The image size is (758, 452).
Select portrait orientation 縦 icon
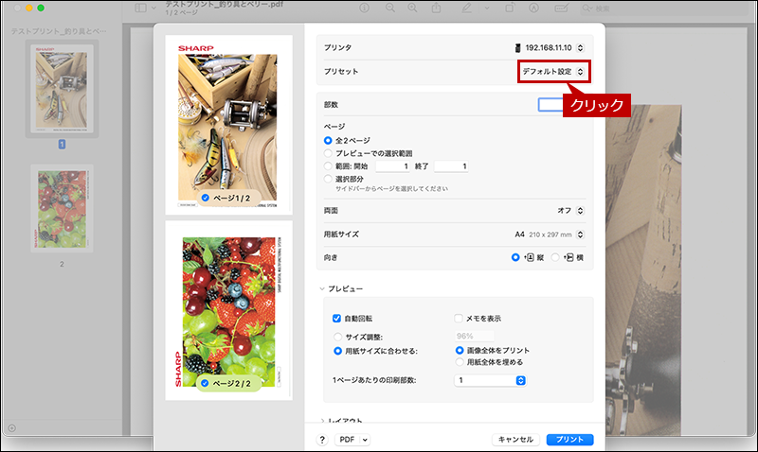point(528,256)
